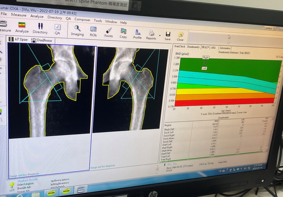Open the ROIs tool
The image size is (283, 197).
93,31
